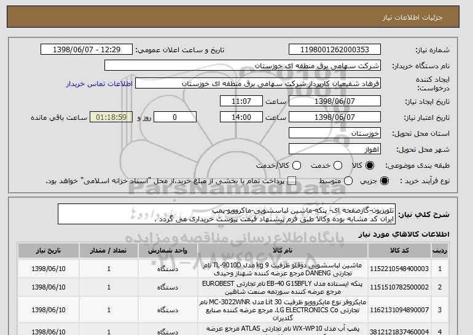473x335 pixels.
Task: Click the تعداد / مقدار column header
Action: click(x=109, y=251)
